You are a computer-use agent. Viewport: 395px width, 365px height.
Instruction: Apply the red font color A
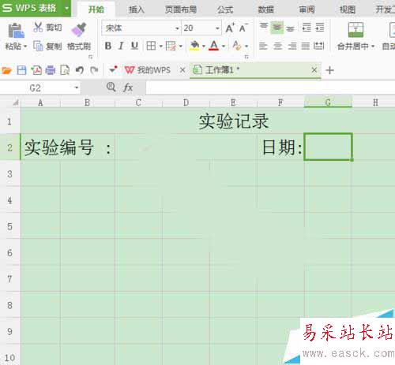point(214,46)
